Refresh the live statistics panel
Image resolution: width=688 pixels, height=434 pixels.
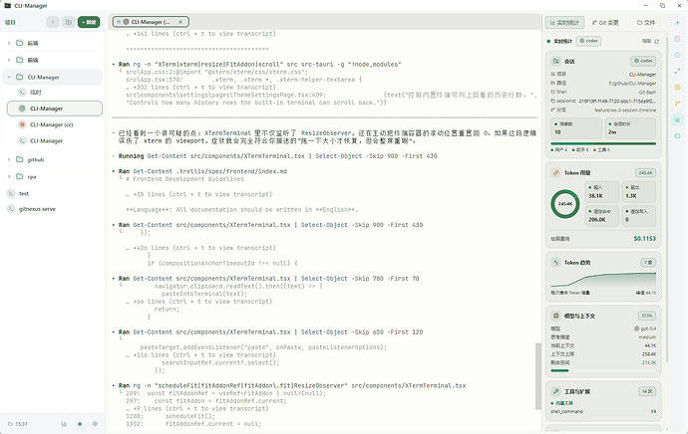click(x=657, y=41)
